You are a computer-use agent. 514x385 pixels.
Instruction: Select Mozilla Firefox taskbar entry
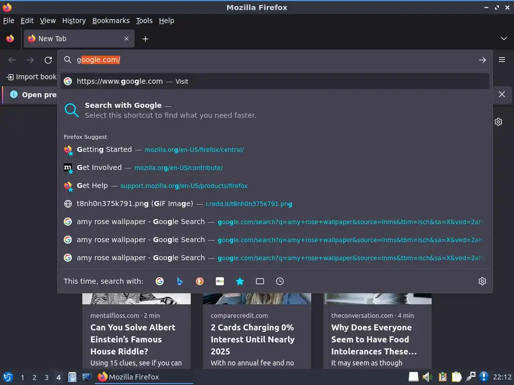144,377
